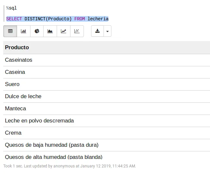Select the Crema row

pyautogui.click(x=106, y=133)
